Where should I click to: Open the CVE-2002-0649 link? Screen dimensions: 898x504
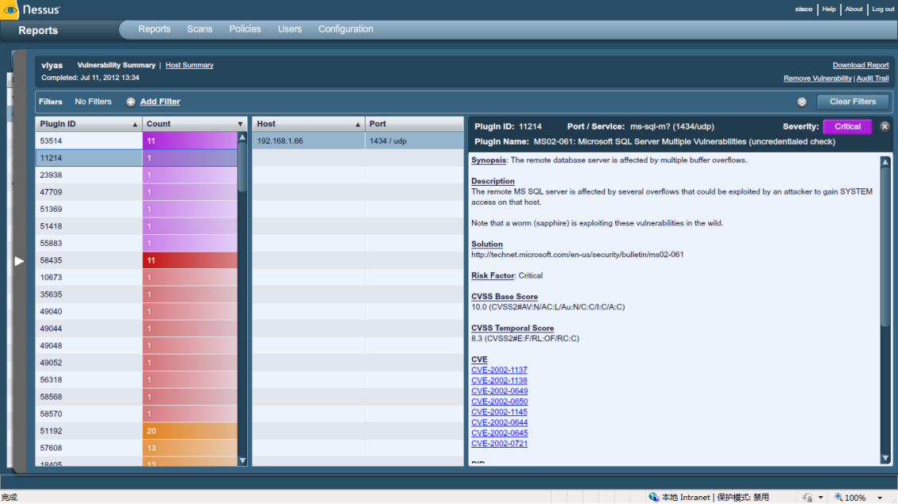[499, 391]
